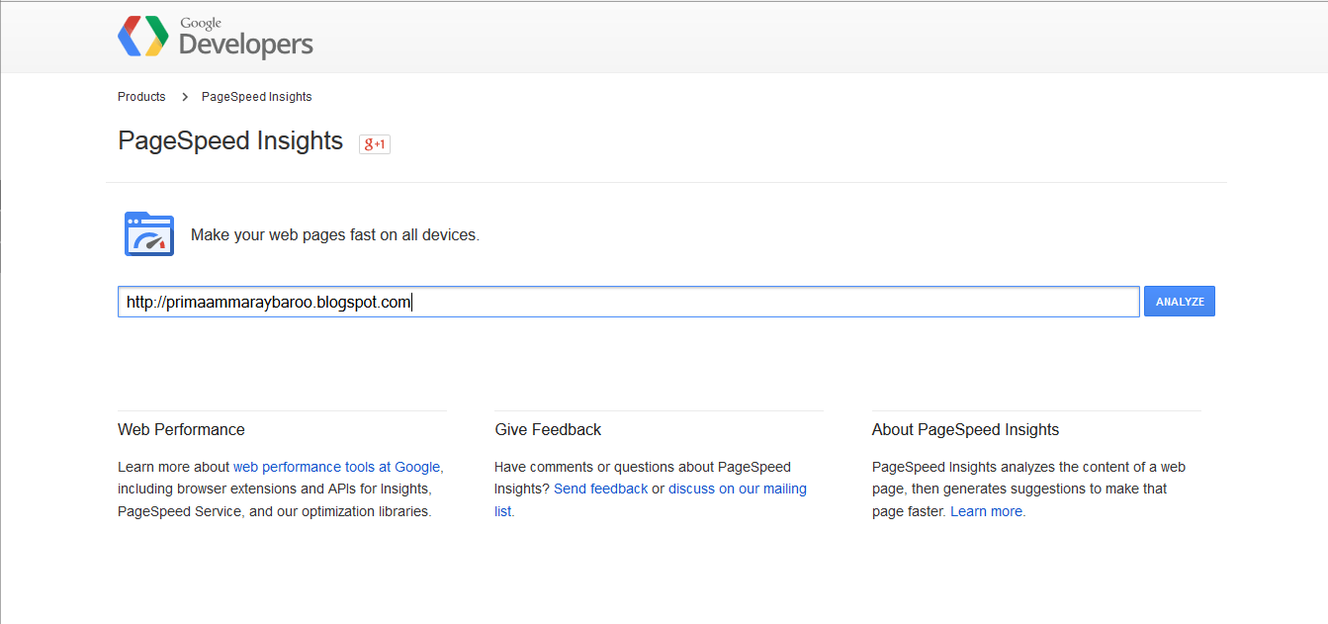Click the small "Google" text above Developers

[199, 22]
